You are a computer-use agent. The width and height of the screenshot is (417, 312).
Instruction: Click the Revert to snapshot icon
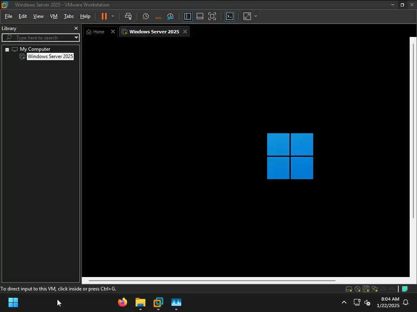click(158, 16)
